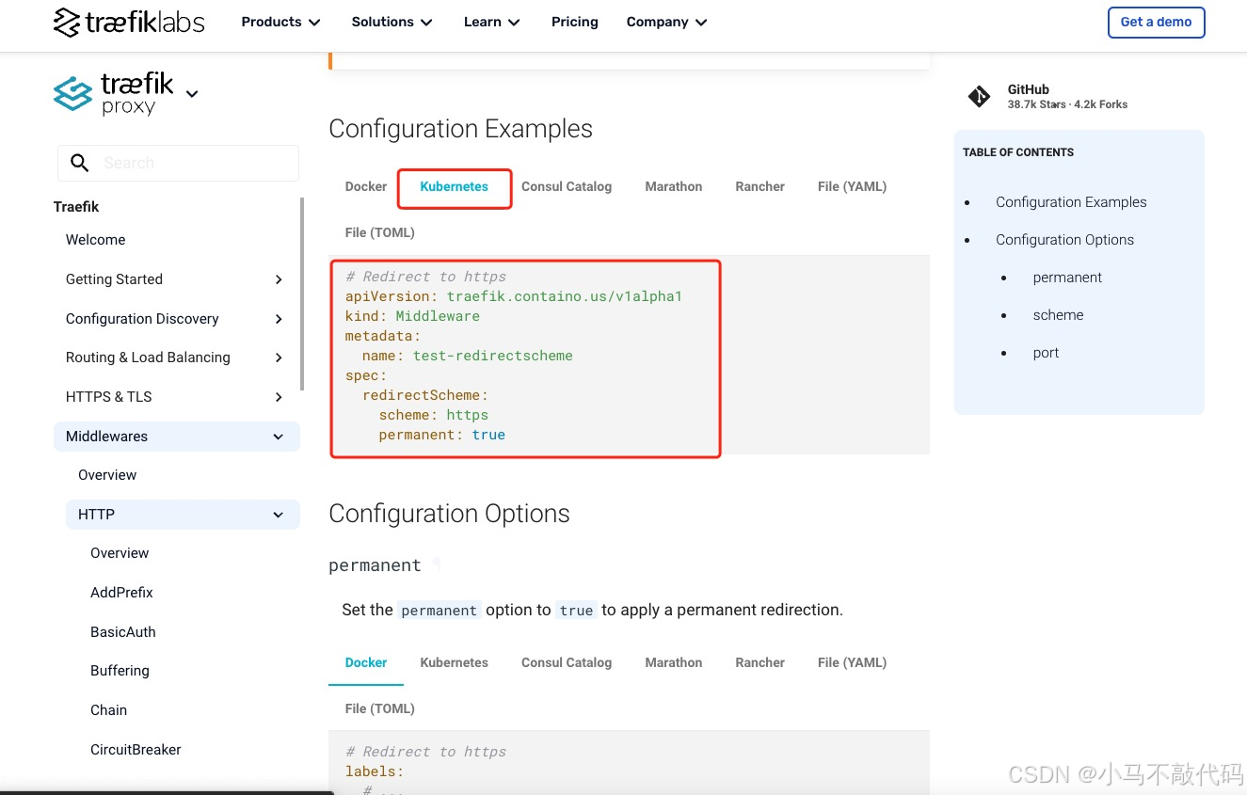Viewport: 1247px width, 795px height.
Task: Focus the docs search field
Action: (x=178, y=163)
